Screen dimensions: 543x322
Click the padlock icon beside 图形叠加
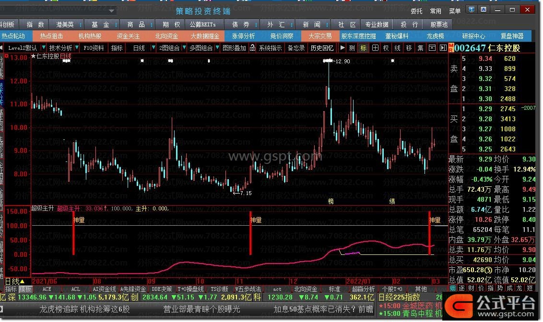pyautogui.click(x=252, y=48)
